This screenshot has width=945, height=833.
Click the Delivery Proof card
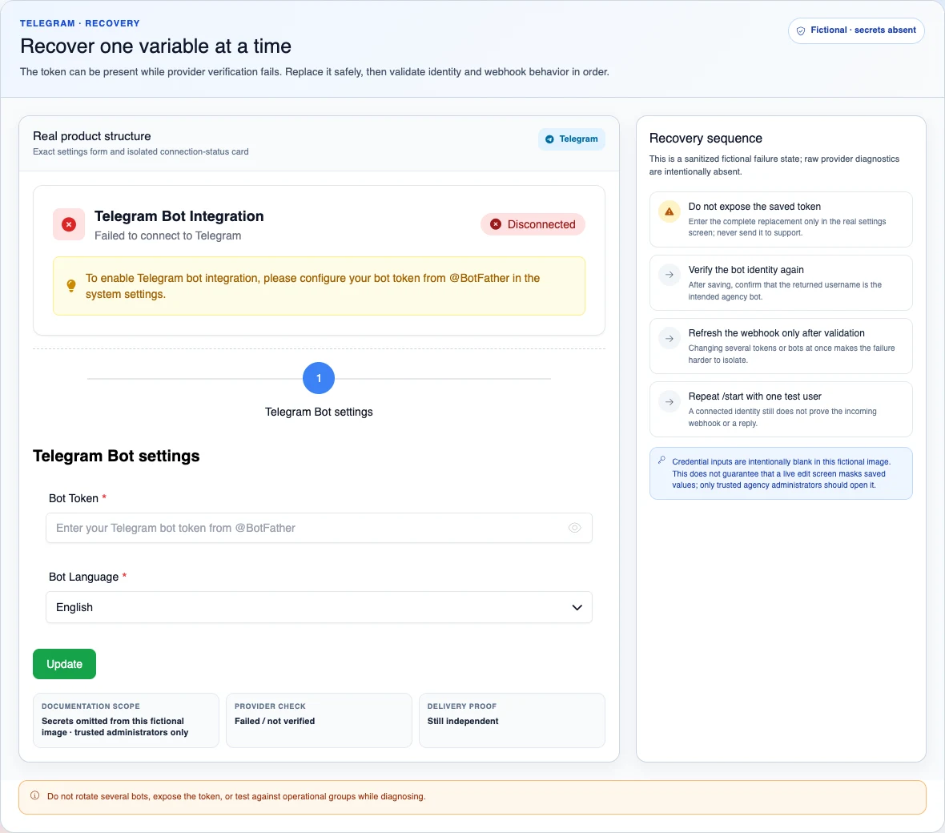coord(512,720)
